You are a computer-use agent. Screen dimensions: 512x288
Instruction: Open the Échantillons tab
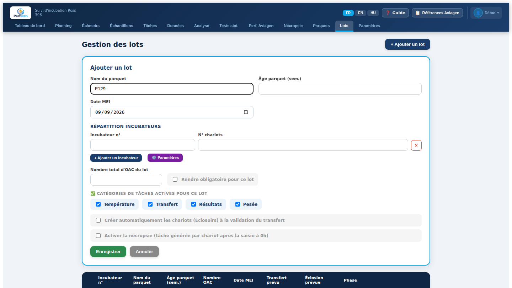click(122, 26)
